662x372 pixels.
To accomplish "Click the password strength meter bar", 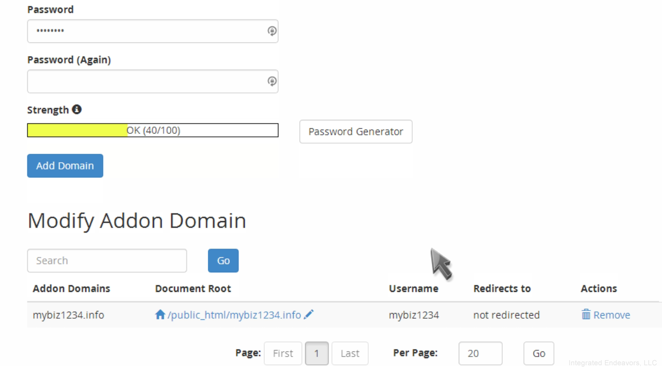I will pyautogui.click(x=153, y=131).
